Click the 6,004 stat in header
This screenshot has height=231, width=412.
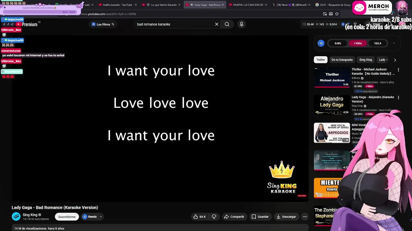(332, 24)
